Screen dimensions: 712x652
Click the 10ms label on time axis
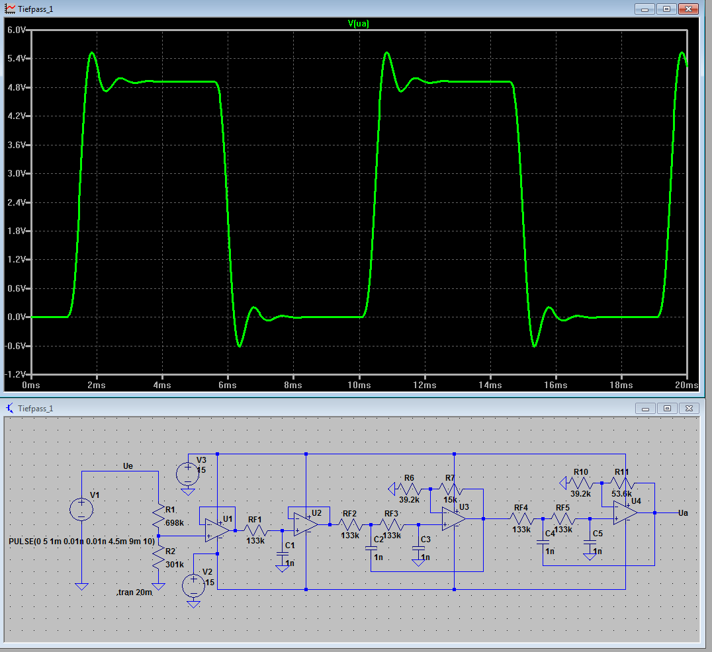[x=359, y=385]
